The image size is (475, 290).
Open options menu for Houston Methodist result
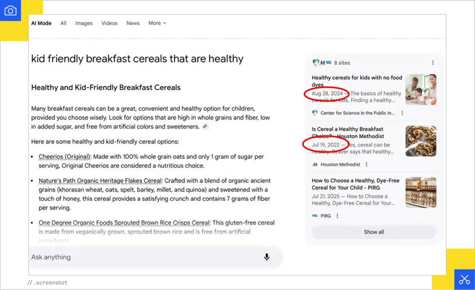point(366,164)
